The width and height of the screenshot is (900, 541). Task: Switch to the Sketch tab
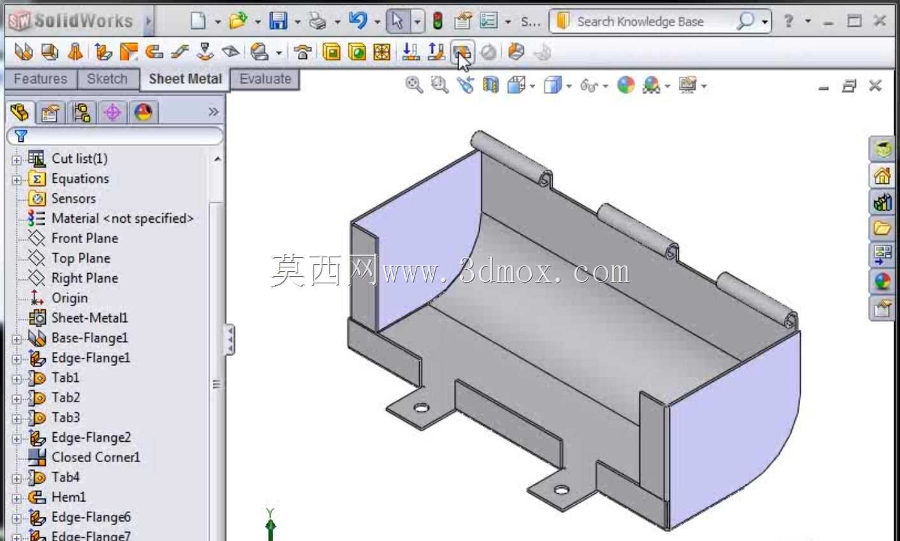pyautogui.click(x=107, y=79)
